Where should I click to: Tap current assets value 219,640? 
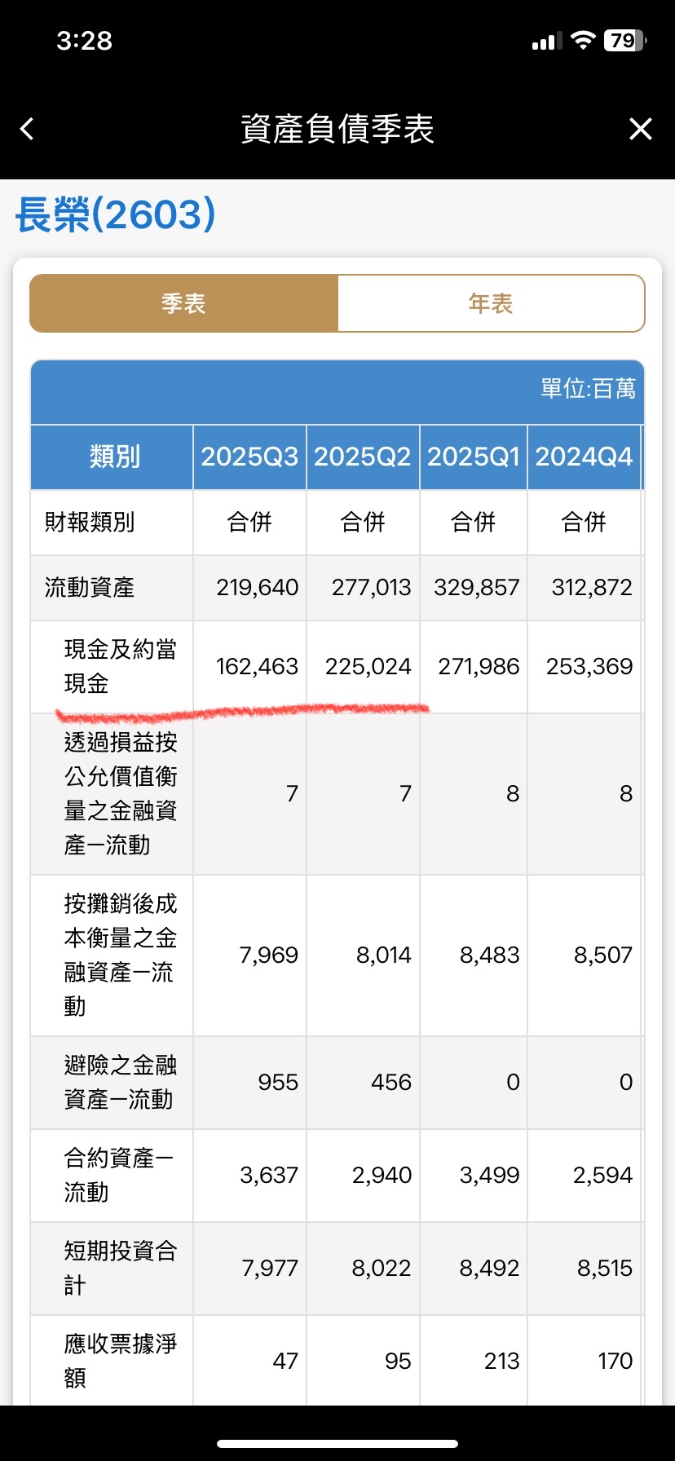click(258, 587)
